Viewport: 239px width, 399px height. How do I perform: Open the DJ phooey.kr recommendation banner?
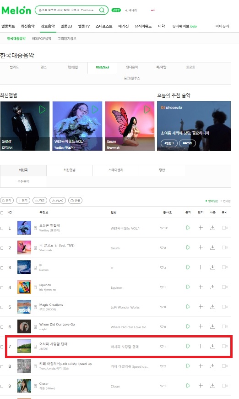click(x=194, y=126)
